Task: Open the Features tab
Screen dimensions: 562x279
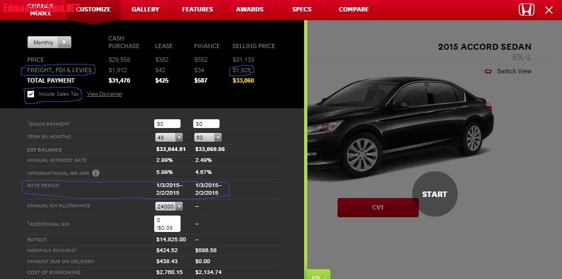Action: tap(198, 9)
